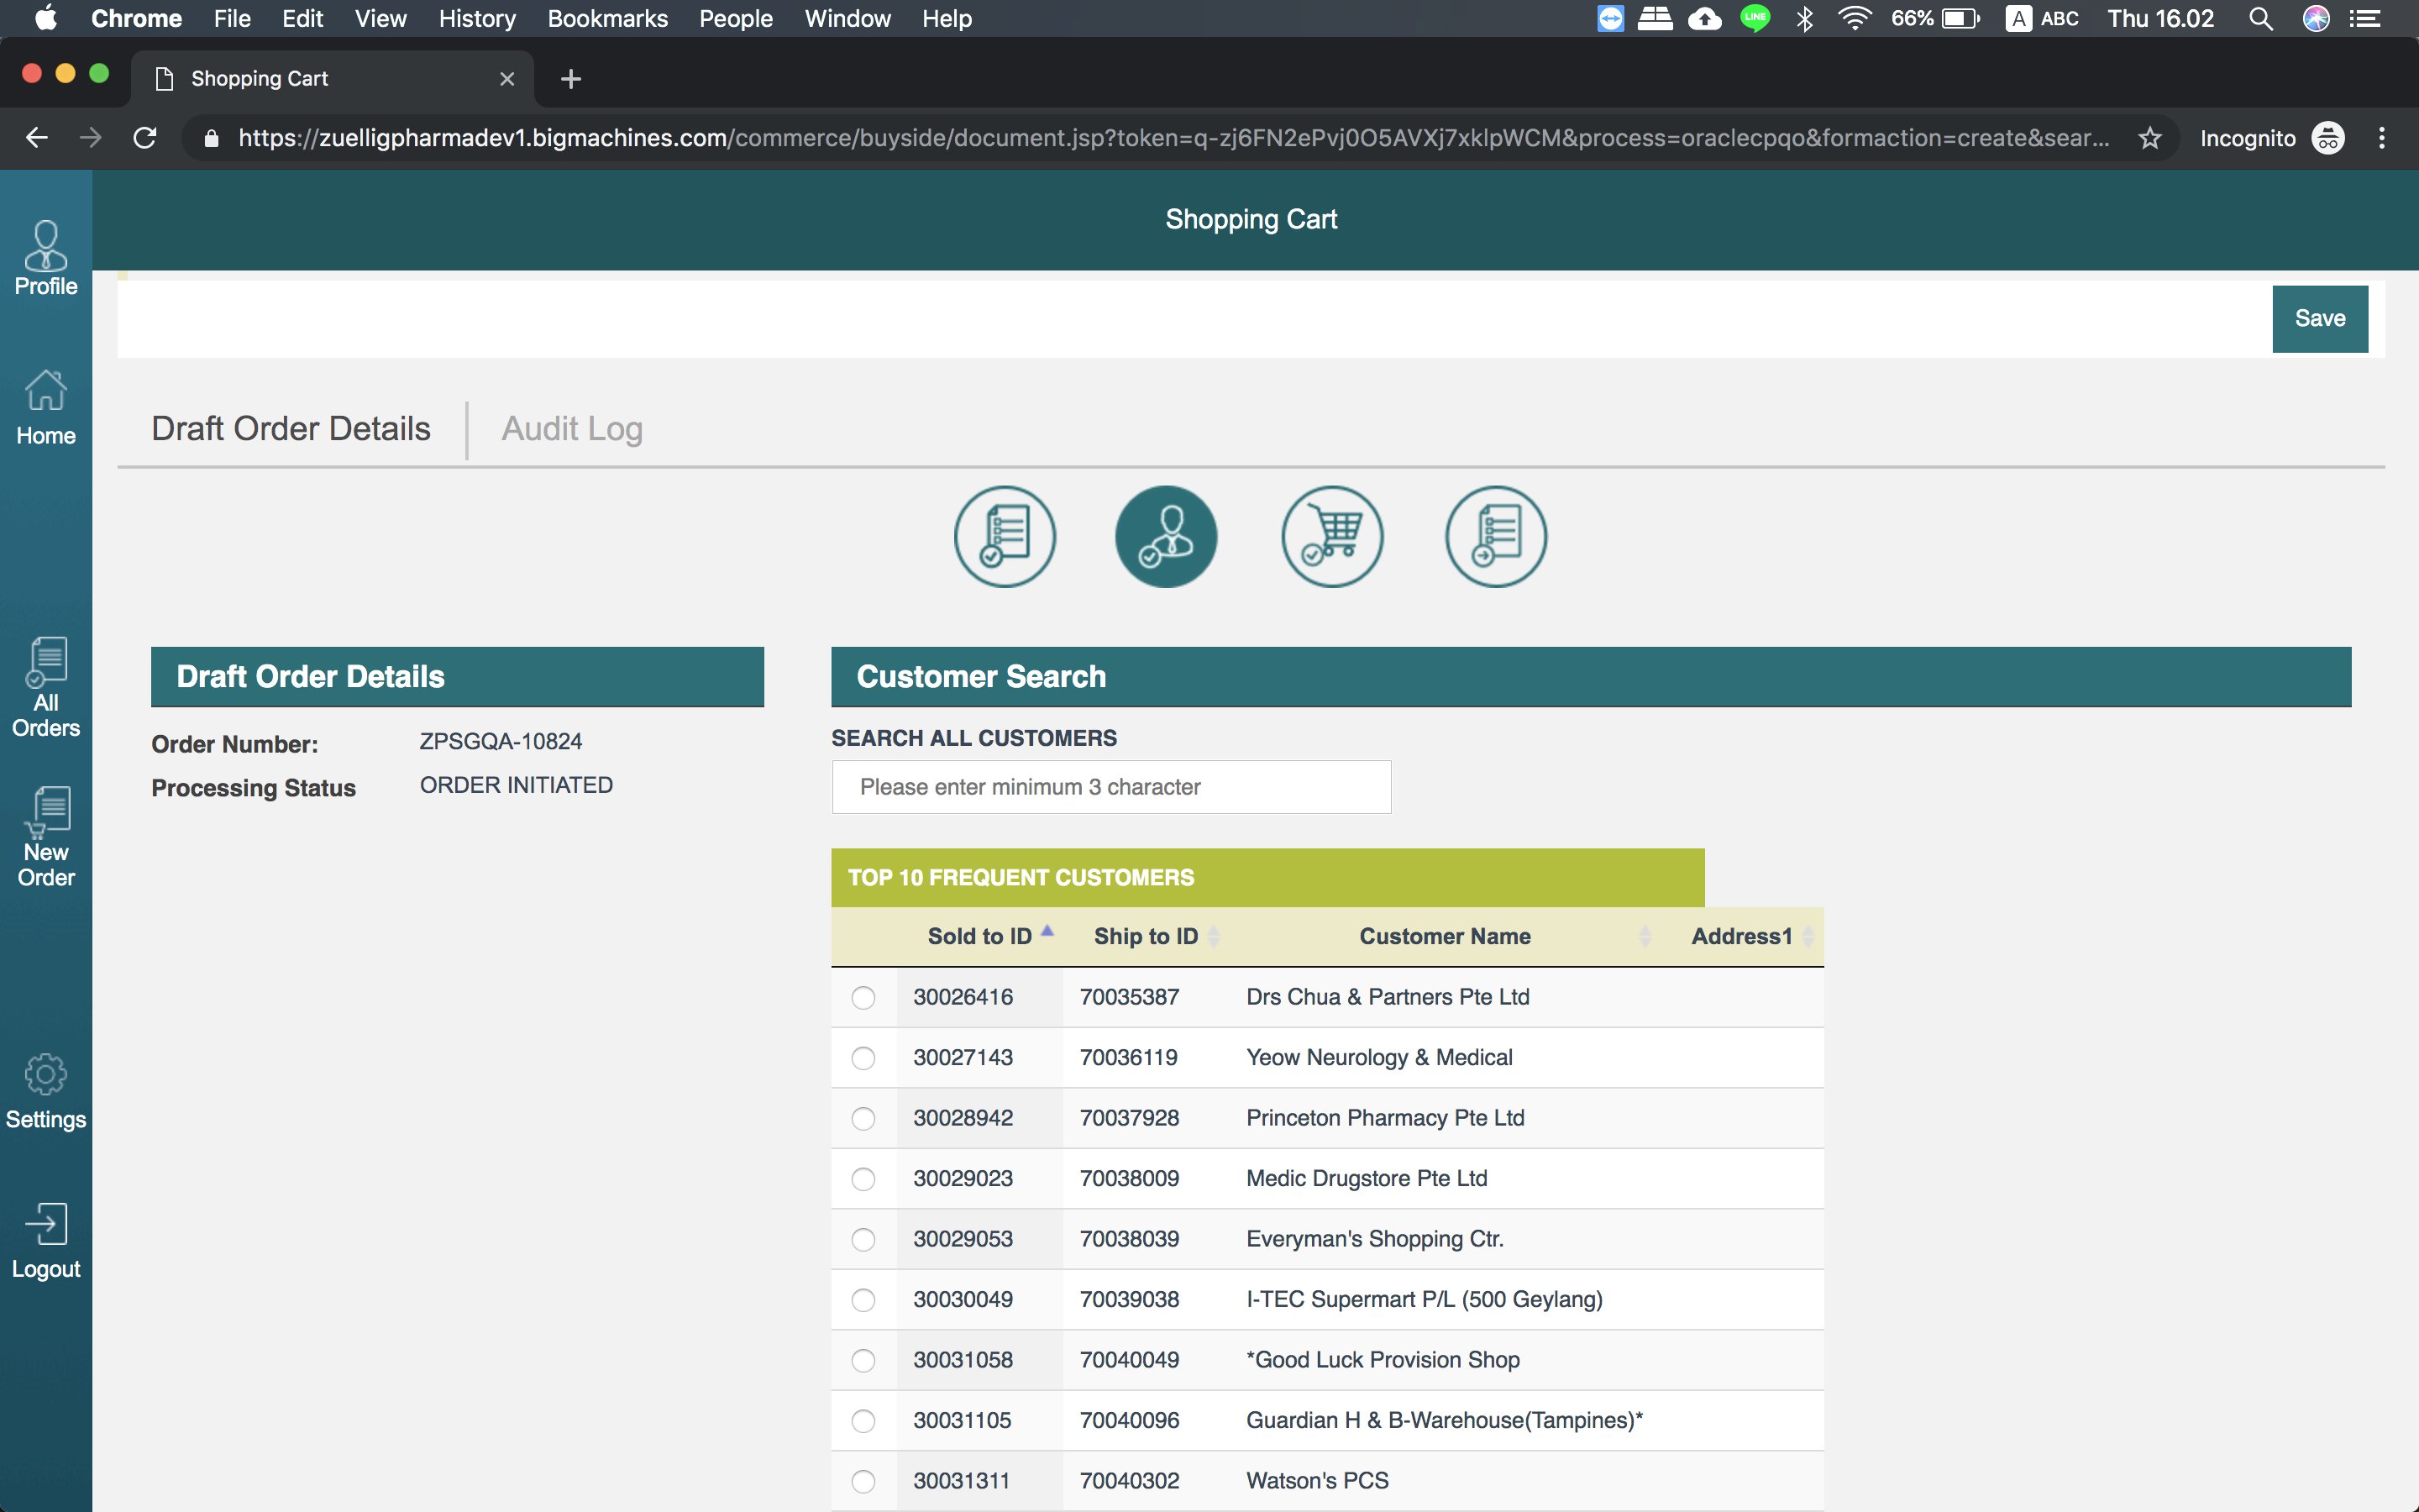The height and width of the screenshot is (1512, 2419).
Task: Click Ship to ID 70036119
Action: (x=1129, y=1058)
